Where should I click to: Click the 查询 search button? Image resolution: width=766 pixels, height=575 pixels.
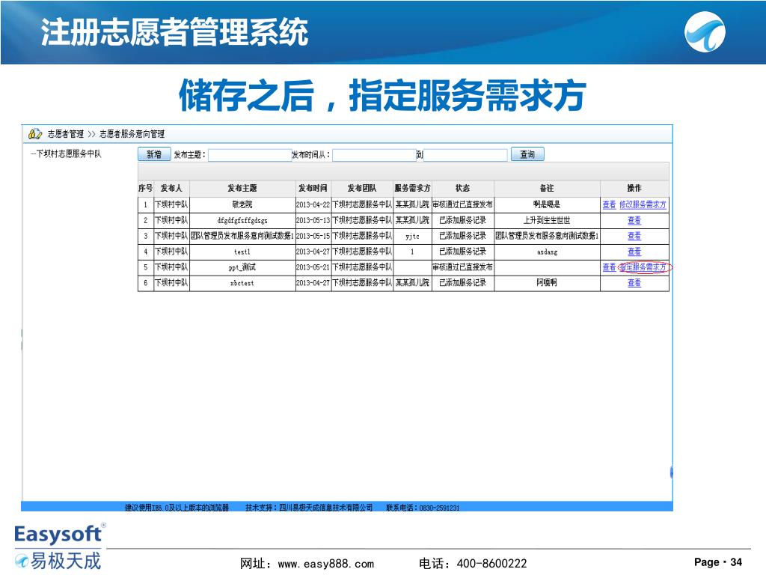coord(527,154)
